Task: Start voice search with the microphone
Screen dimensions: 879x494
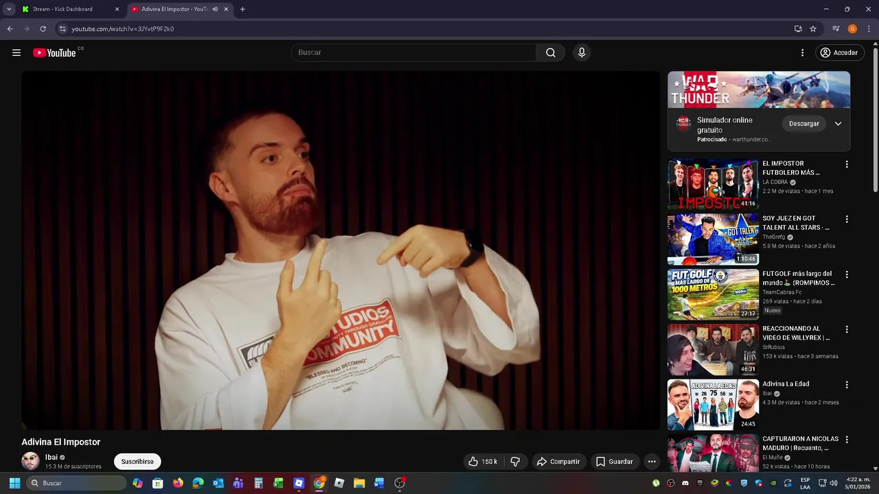Action: pos(582,53)
